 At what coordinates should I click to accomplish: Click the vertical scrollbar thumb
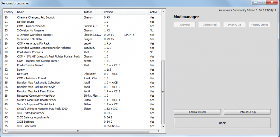(163, 92)
